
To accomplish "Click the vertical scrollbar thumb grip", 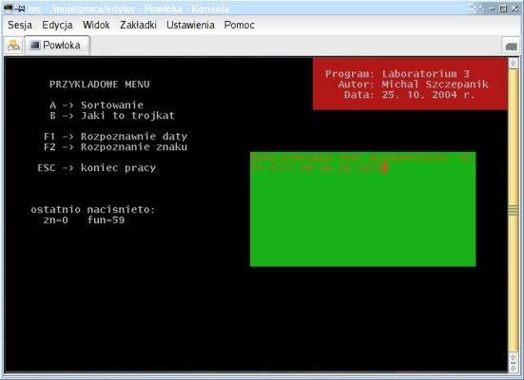I will coord(513,210).
